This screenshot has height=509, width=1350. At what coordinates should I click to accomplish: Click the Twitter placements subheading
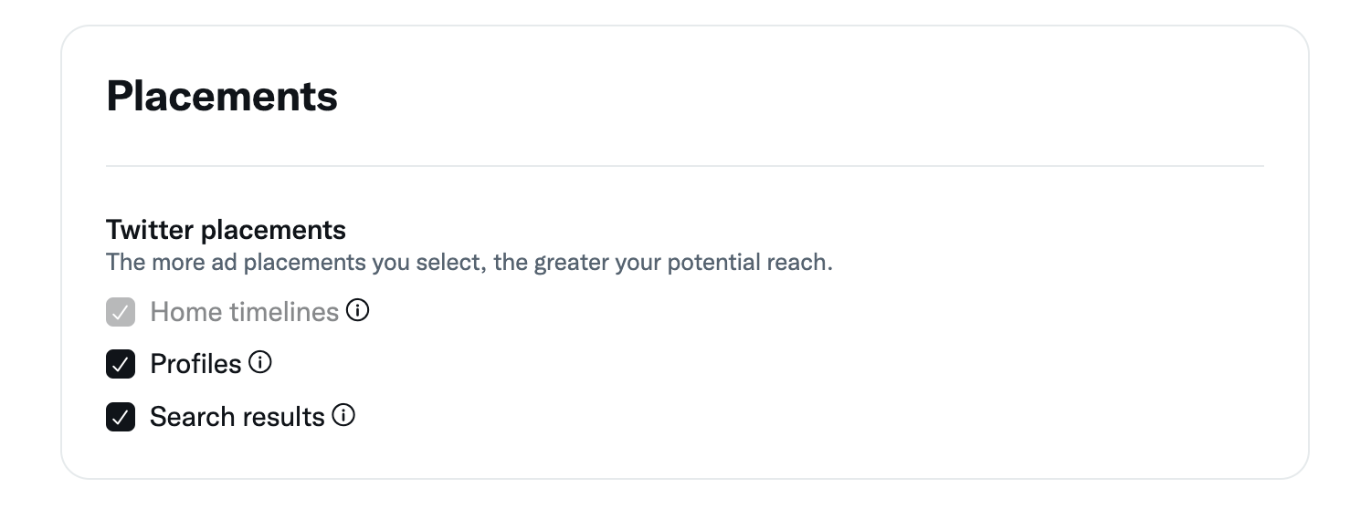tap(226, 229)
